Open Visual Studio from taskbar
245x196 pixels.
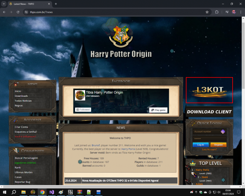(x=52, y=192)
